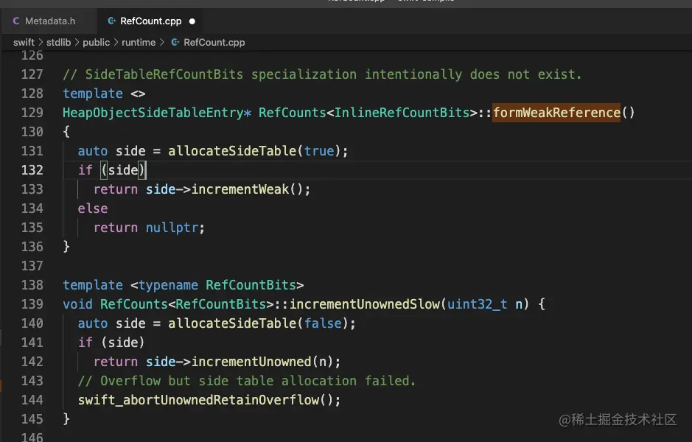The image size is (692, 442).
Task: Click the C++ icon in the breadcrumb
Action: (175, 42)
